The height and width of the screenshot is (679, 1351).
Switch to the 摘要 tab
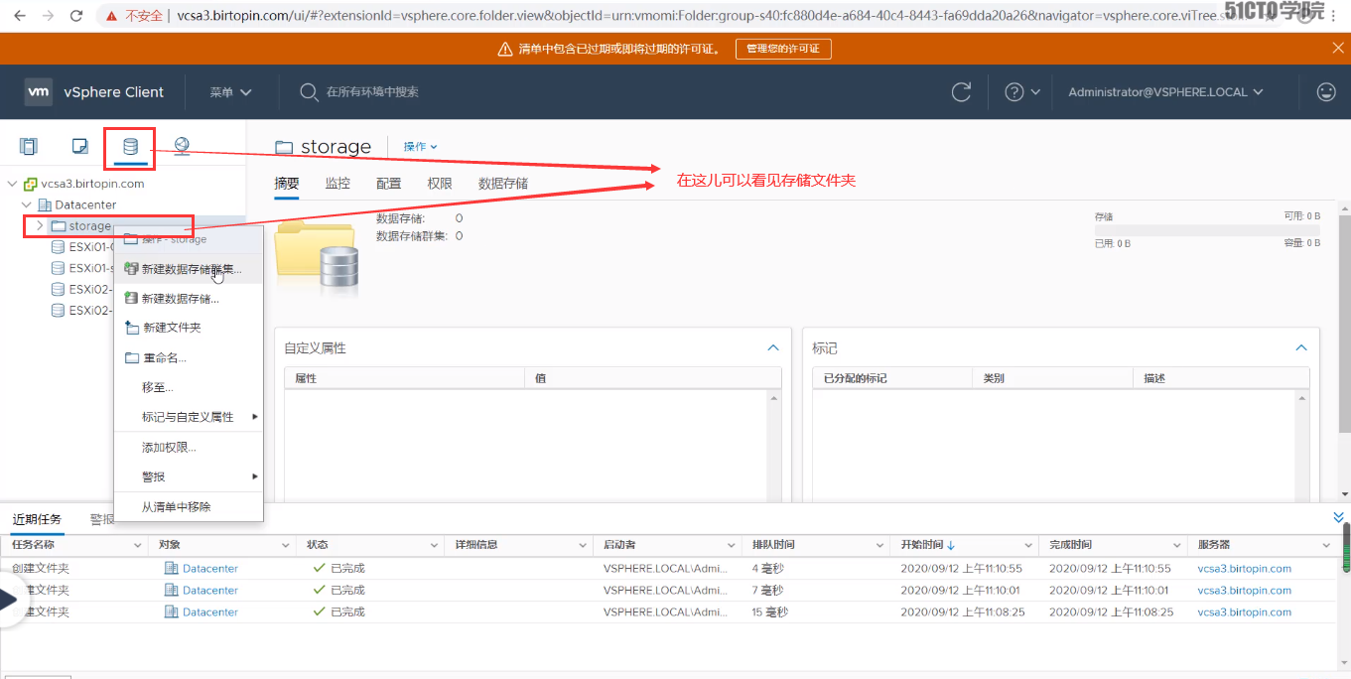(287, 184)
